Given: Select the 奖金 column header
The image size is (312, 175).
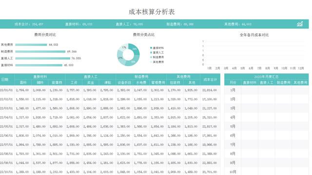Looking at the screenshot, I should click(91, 83).
